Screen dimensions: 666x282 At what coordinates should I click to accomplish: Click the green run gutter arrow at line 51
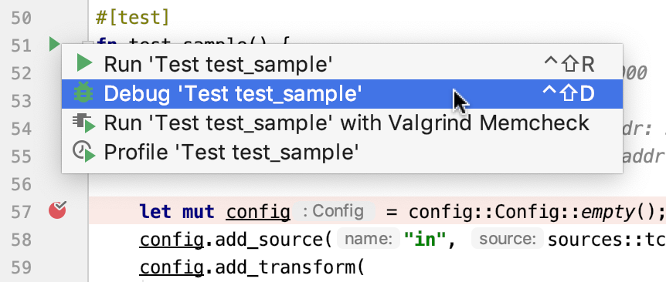click(54, 44)
